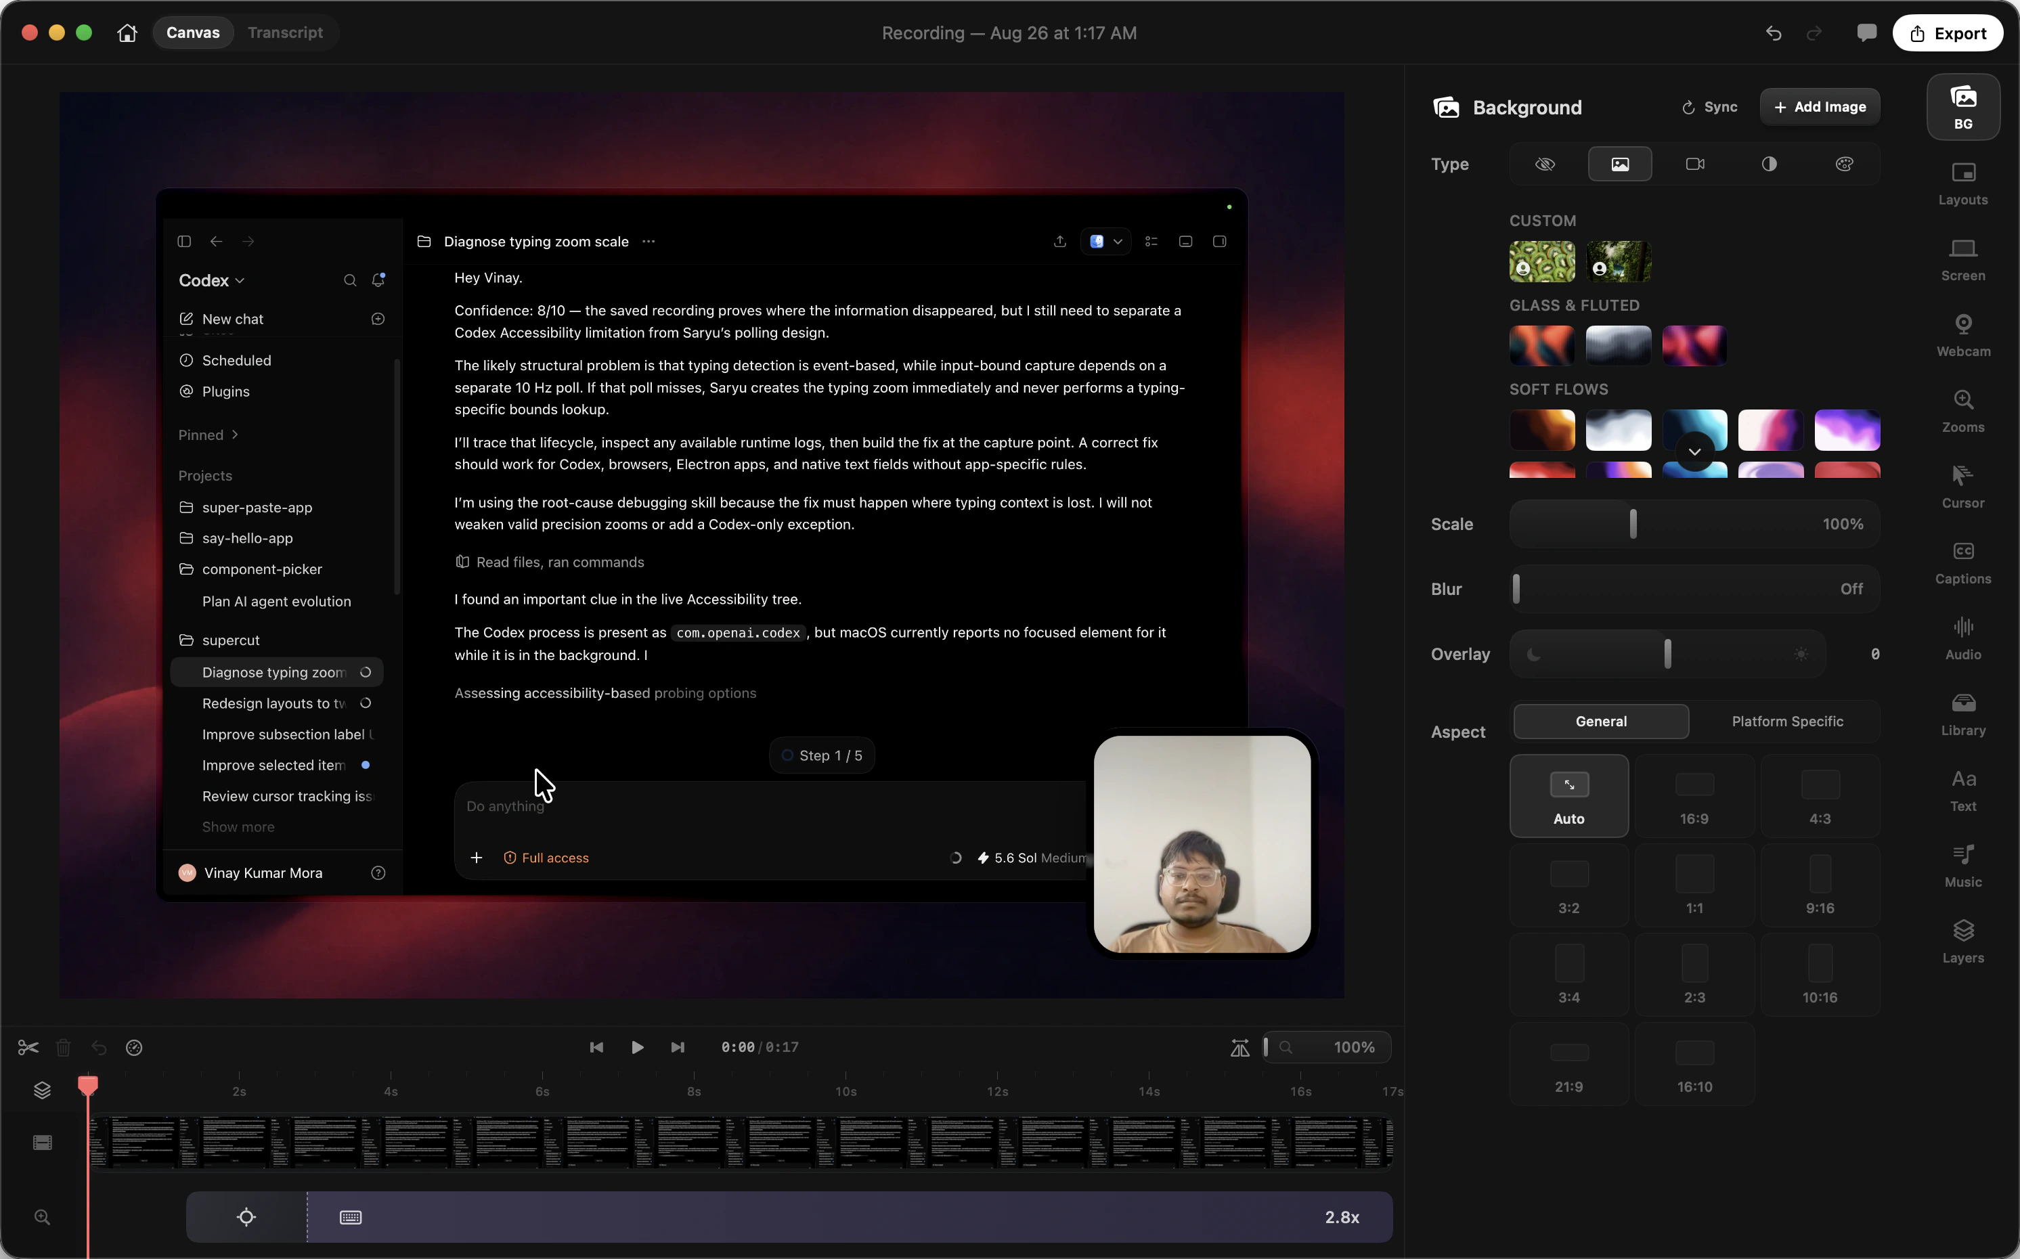Select the General aspect tab
This screenshot has width=2020, height=1259.
[x=1600, y=721]
